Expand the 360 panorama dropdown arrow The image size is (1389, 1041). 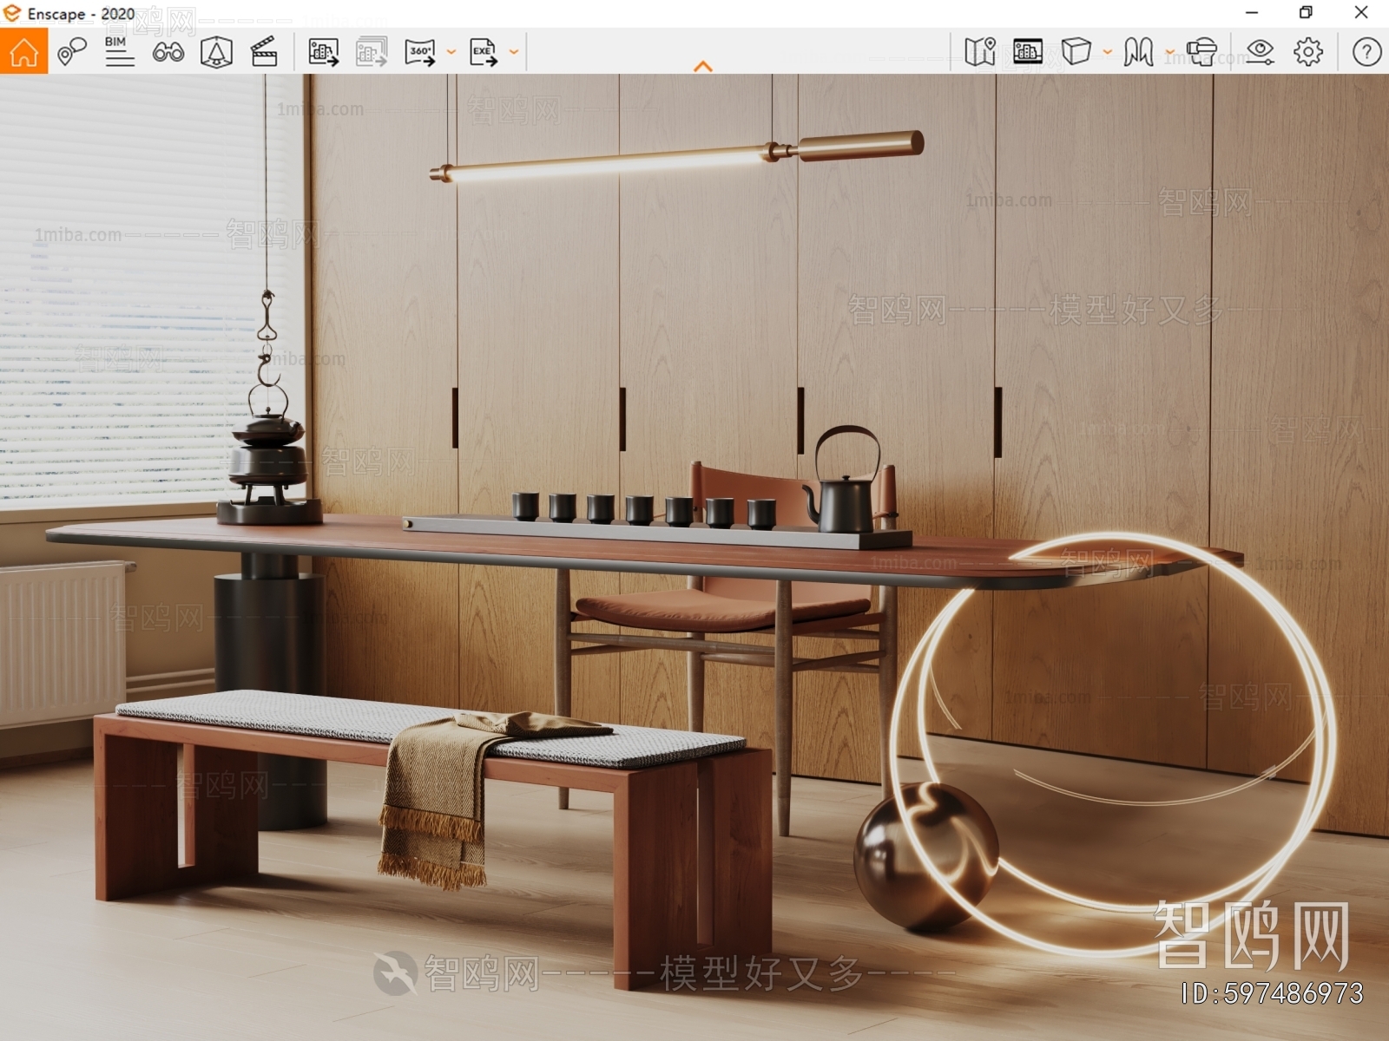[x=451, y=52]
